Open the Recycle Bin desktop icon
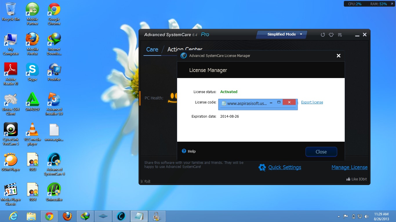 [11, 12]
